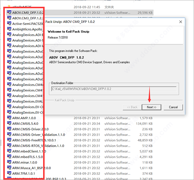Viewport: 194px width, 180px height.
Task: Select the ARM.AMP.1.0.0 pack icon
Action: coord(9,118)
